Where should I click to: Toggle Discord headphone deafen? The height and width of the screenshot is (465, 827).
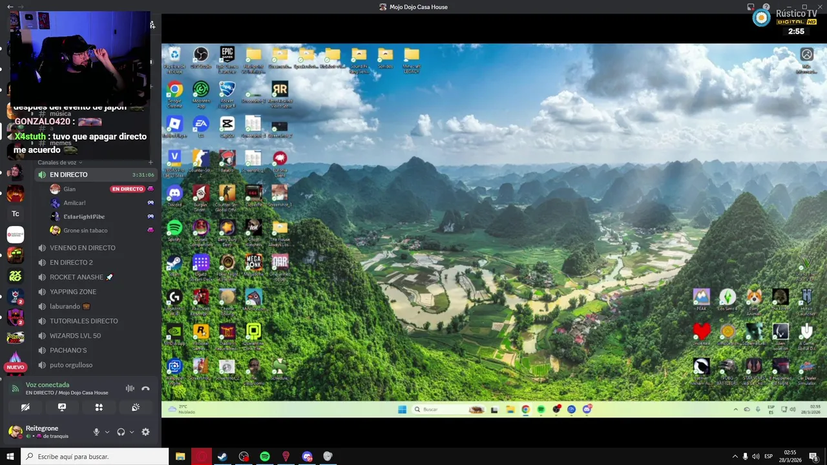pos(121,432)
